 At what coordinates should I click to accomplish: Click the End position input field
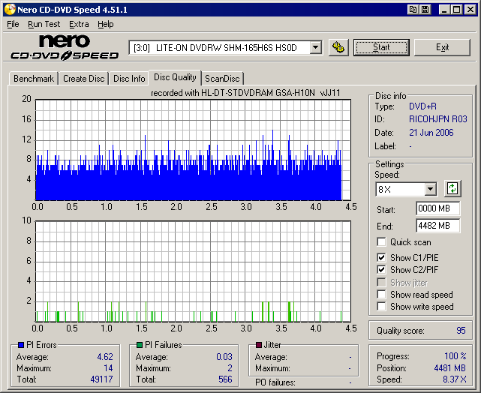click(437, 225)
